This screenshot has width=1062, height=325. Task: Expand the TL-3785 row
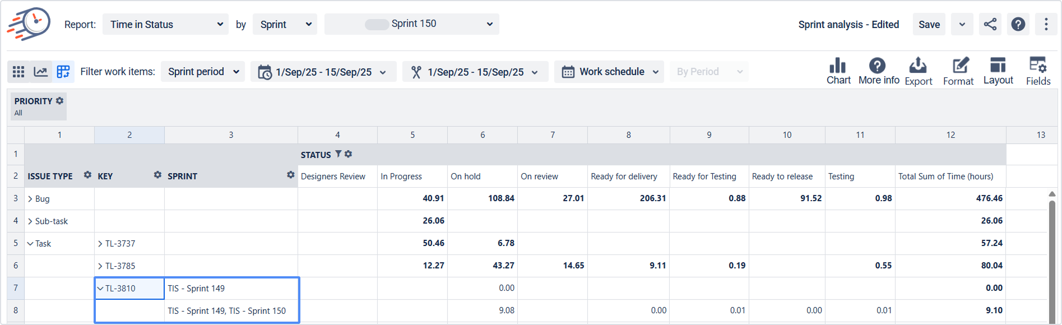click(100, 266)
